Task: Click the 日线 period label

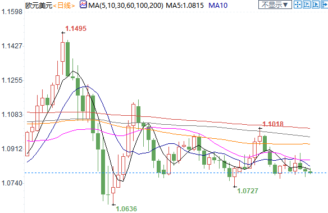Action: (64, 5)
